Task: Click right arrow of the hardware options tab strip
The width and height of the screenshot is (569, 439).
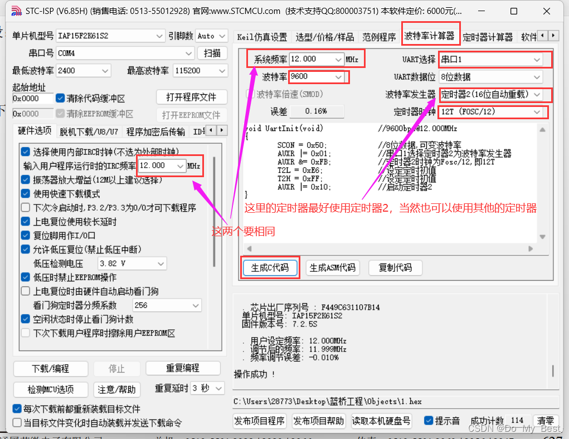Action: click(x=222, y=130)
